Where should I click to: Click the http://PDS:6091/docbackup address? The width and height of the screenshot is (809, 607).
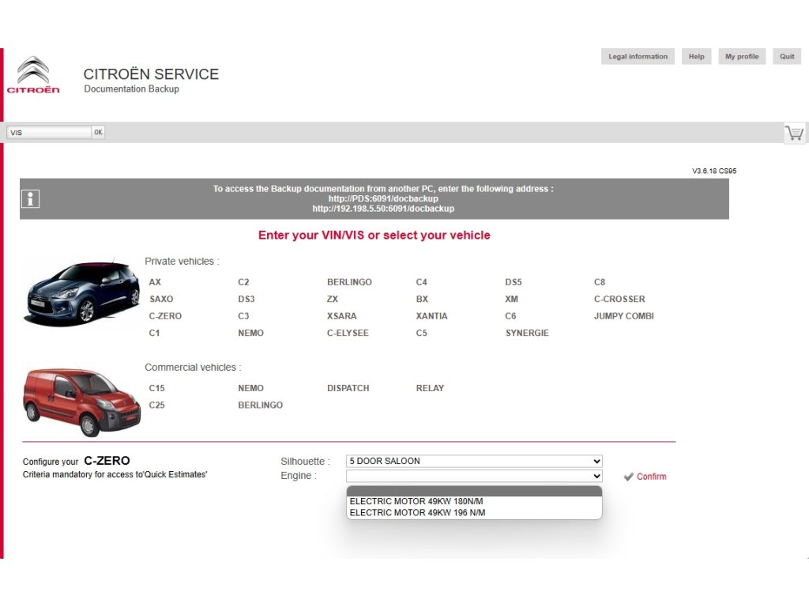(x=383, y=198)
